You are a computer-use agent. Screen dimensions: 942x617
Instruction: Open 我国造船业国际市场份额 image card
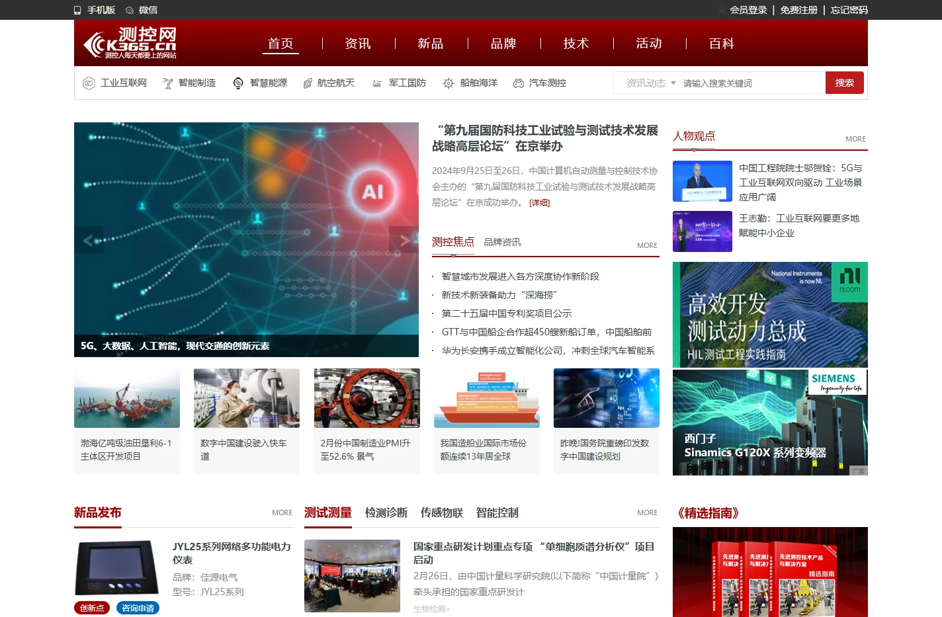487,421
